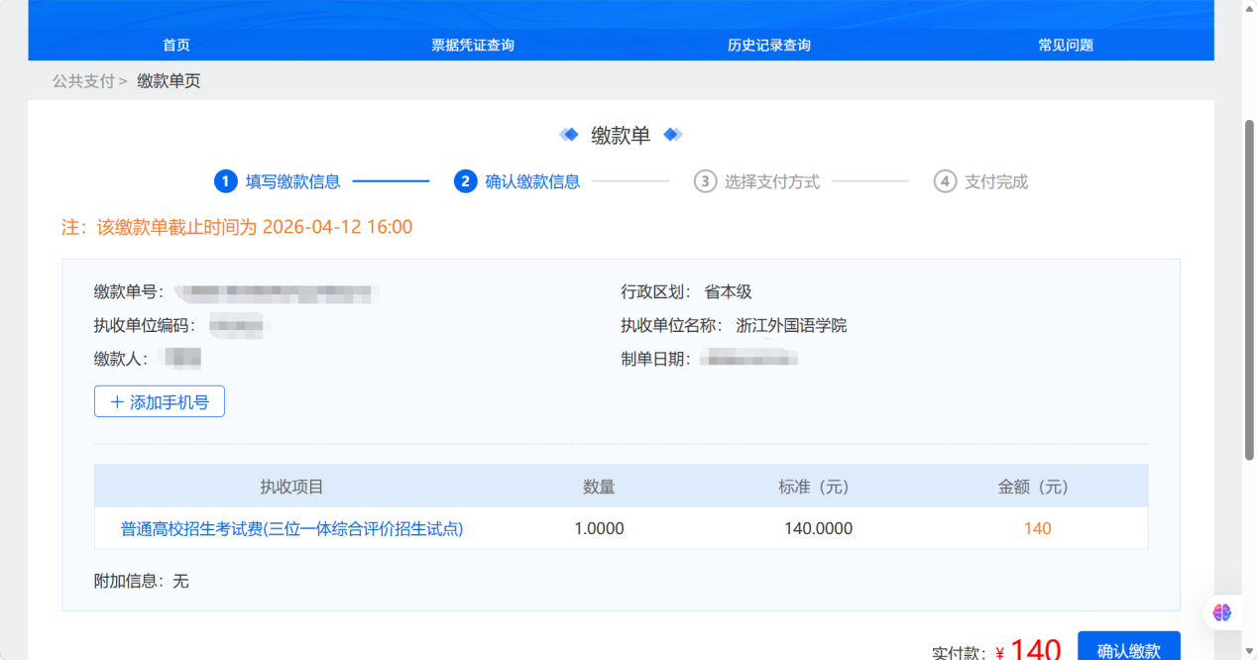The height and width of the screenshot is (660, 1257).
Task: Click the 缴款单页 breadcrumb entry
Action: point(169,80)
